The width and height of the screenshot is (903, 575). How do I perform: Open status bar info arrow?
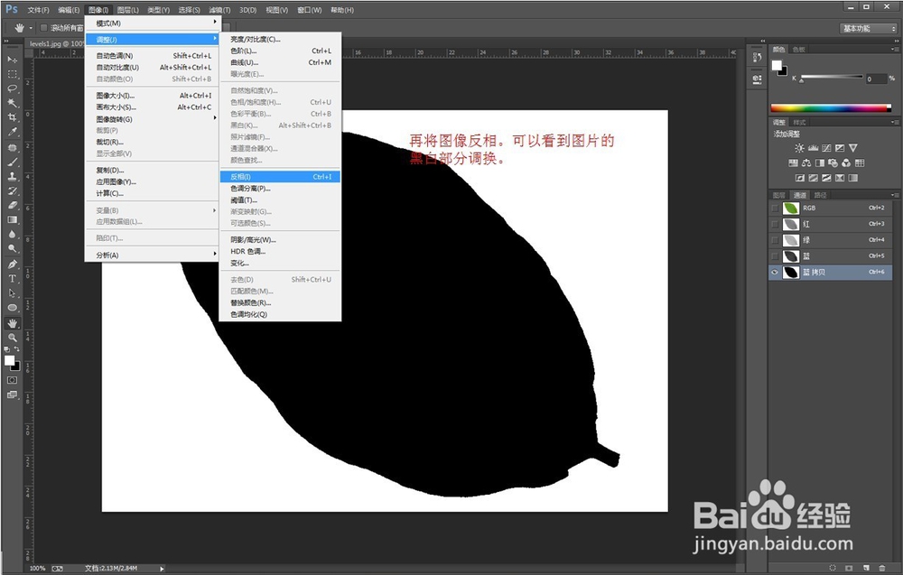pyautogui.click(x=162, y=569)
